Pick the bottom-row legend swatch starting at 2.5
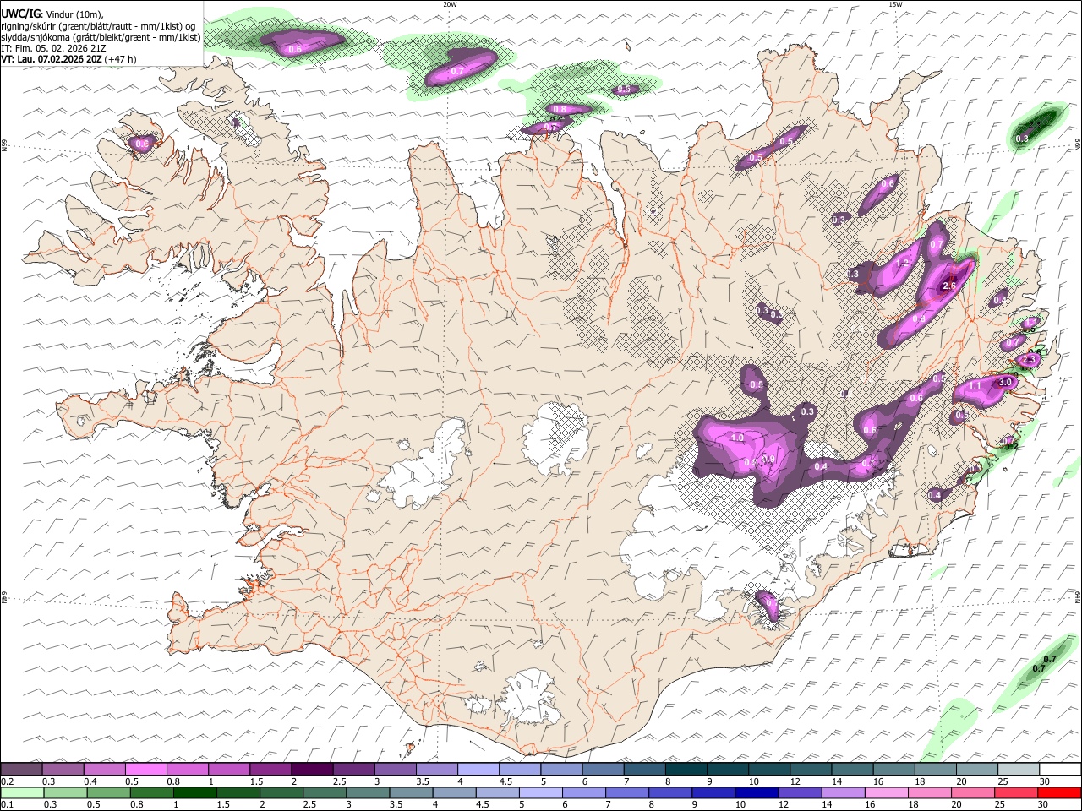This screenshot has height=811, width=1082. pos(325,793)
